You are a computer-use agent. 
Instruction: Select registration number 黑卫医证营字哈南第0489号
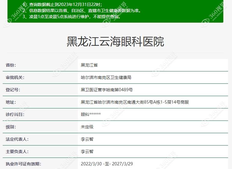point(107,90)
